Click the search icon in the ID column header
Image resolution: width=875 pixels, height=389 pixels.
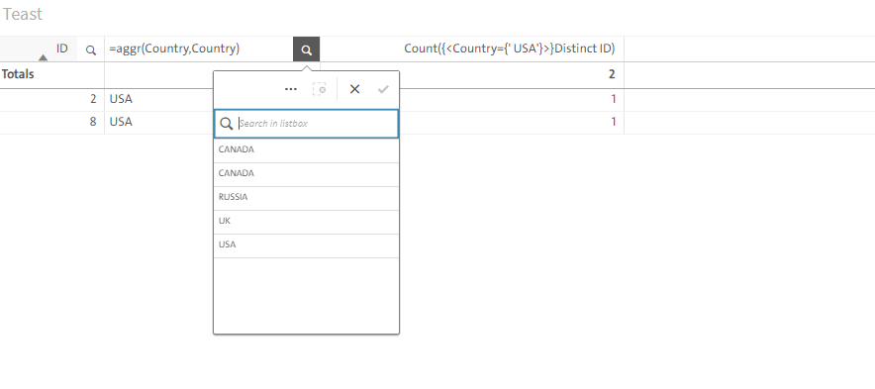click(90, 49)
